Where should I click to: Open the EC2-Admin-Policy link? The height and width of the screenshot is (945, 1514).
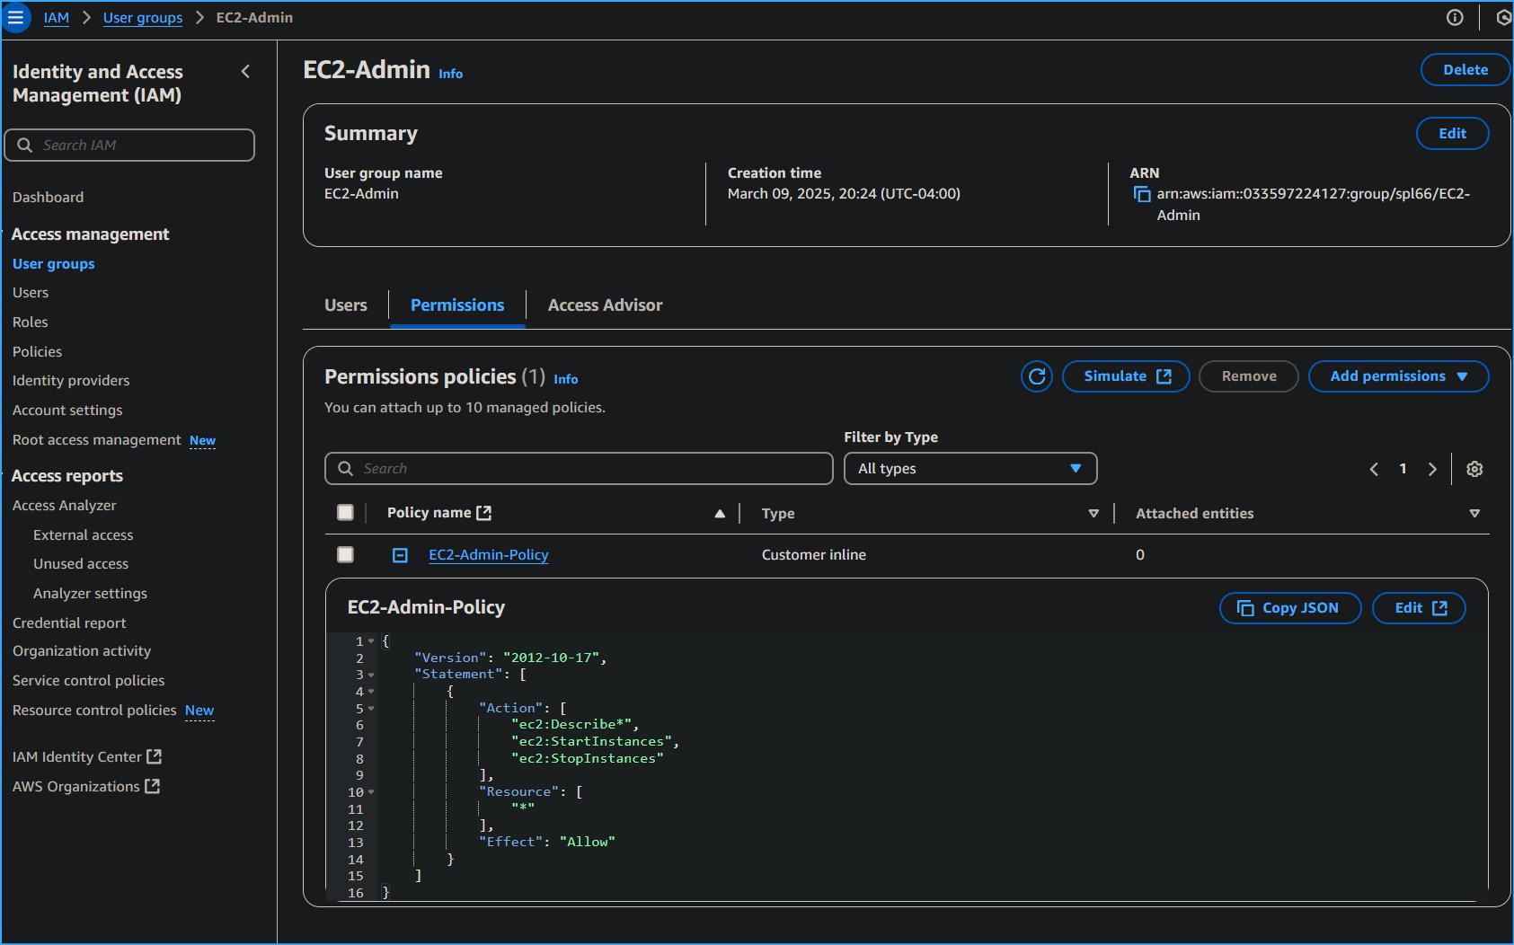pos(488,555)
